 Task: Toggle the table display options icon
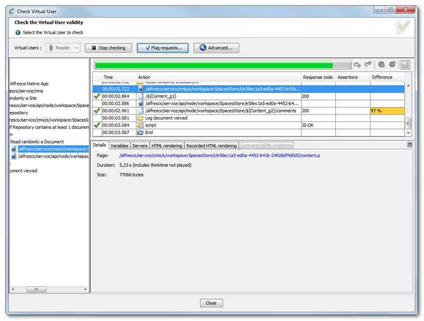click(x=405, y=65)
